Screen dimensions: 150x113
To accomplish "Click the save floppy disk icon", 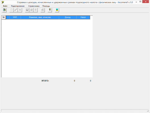I will pos(27,10).
